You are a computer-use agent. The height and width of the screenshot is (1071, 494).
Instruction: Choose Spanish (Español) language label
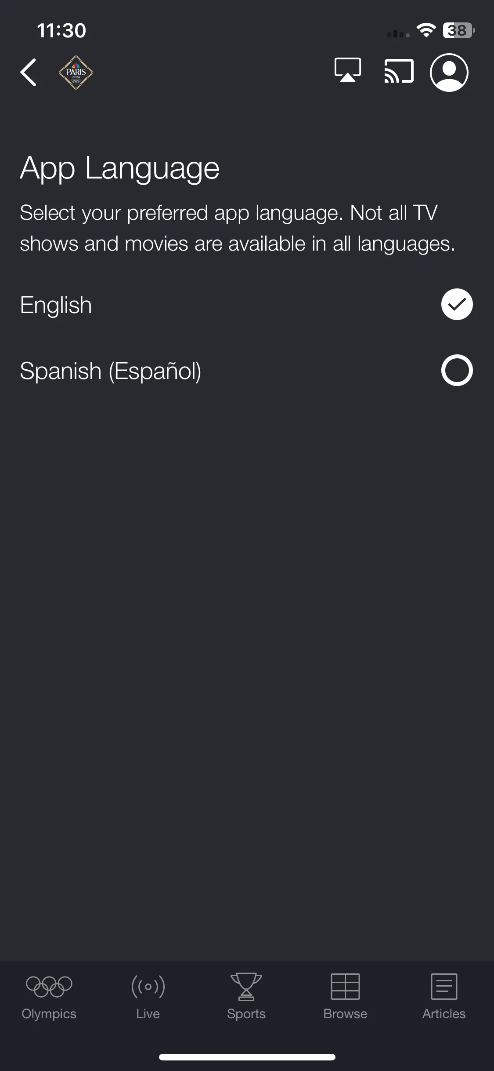pos(111,371)
